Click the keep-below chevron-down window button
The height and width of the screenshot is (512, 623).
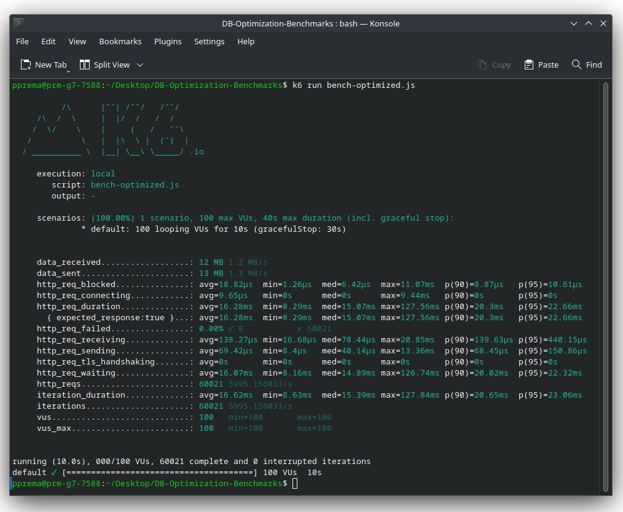point(573,23)
